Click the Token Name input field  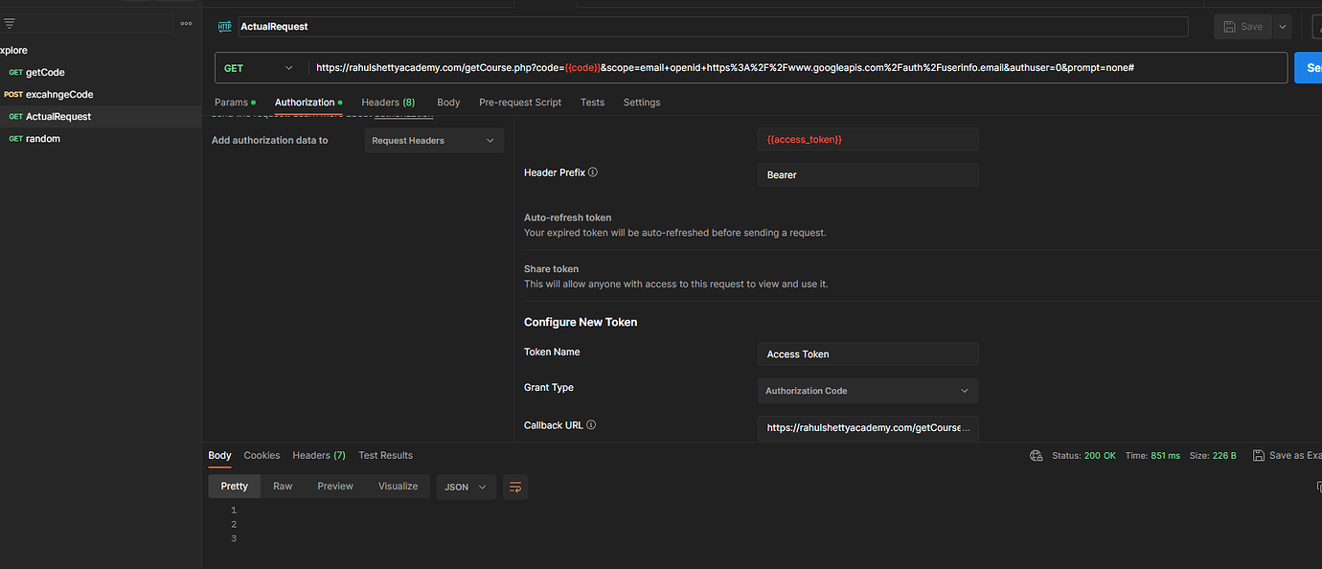[x=867, y=354]
